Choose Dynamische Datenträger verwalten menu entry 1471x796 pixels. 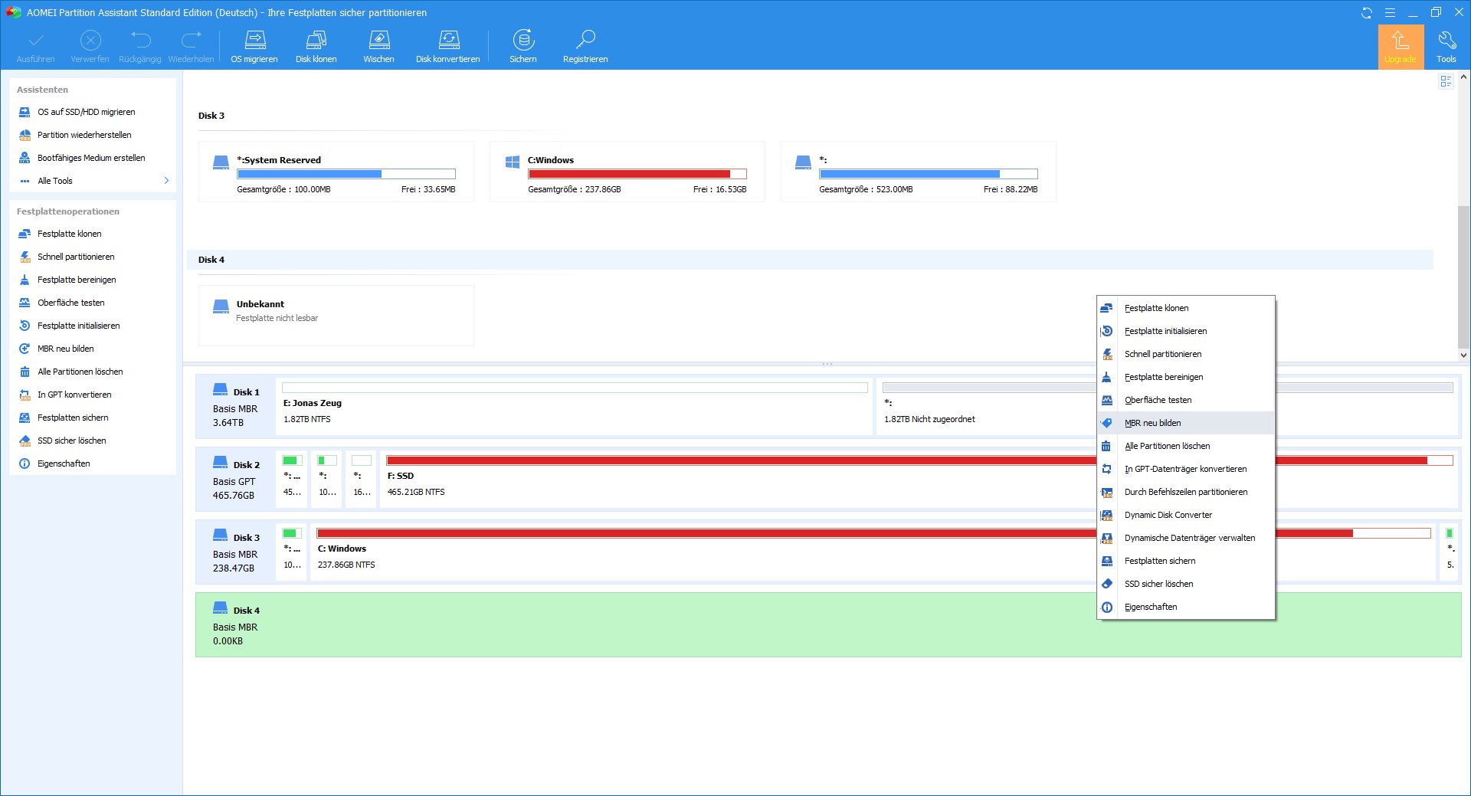pos(1186,538)
